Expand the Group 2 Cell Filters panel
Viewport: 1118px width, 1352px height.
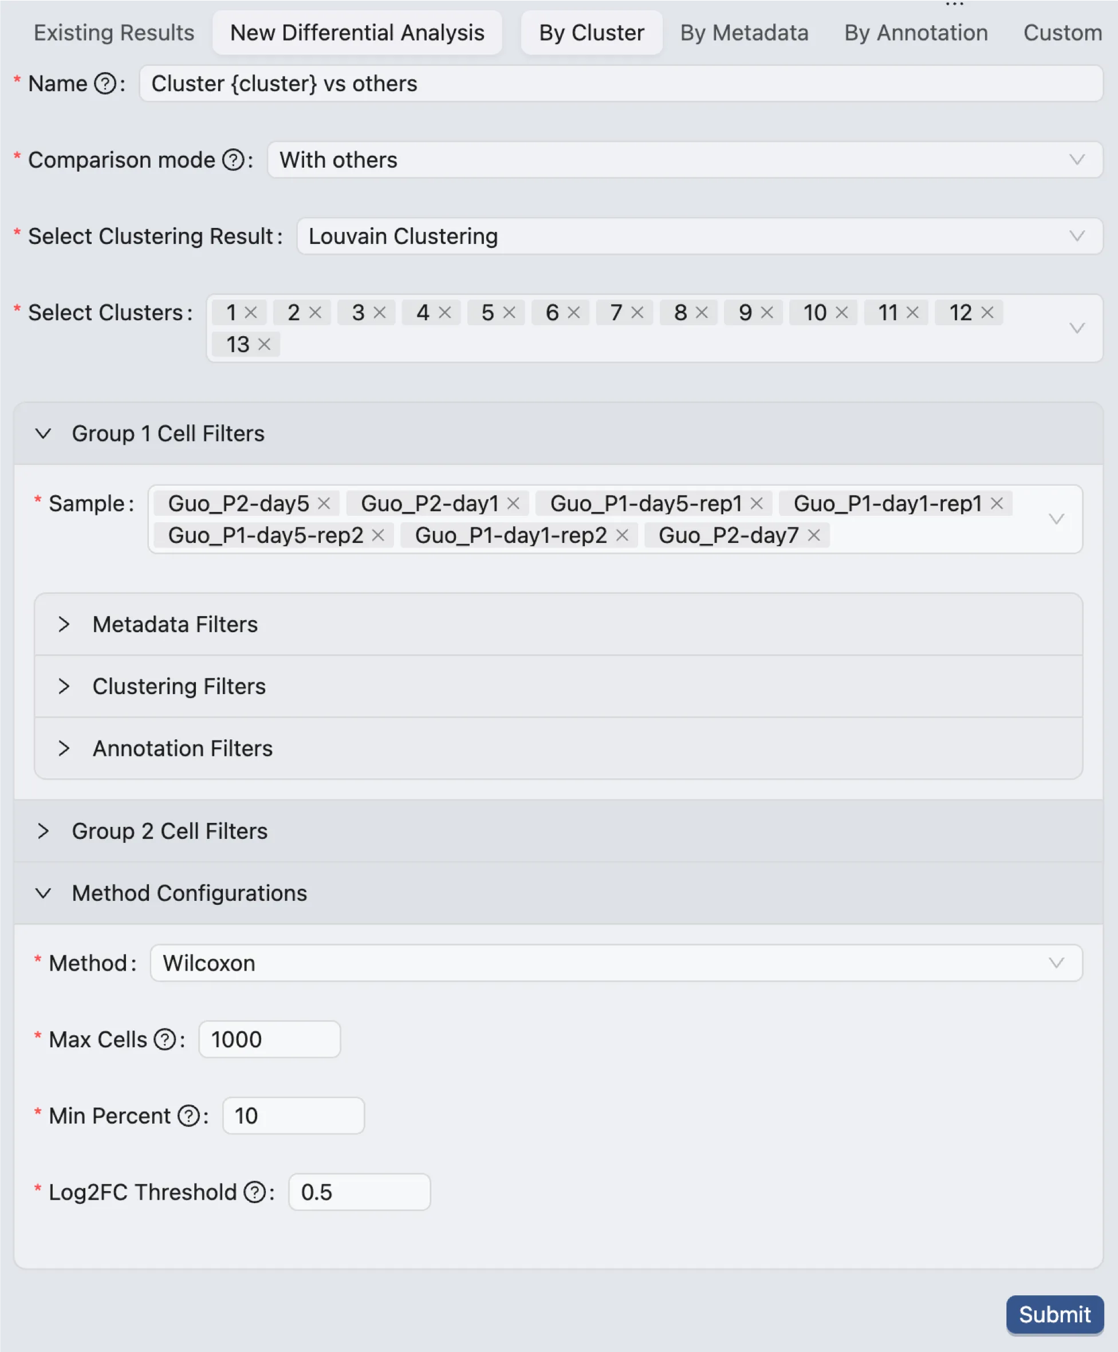170,831
